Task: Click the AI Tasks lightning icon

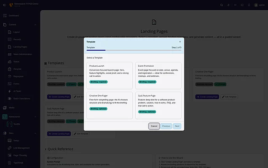Action: (10, 91)
